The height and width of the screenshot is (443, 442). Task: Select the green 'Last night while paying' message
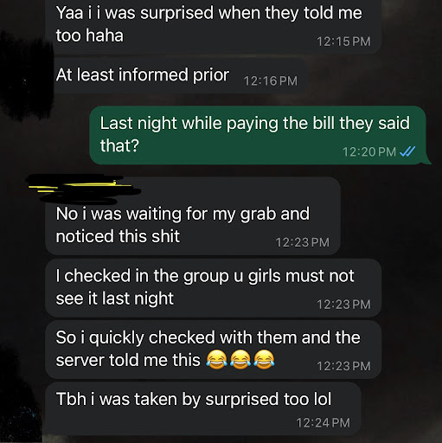pyautogui.click(x=259, y=135)
